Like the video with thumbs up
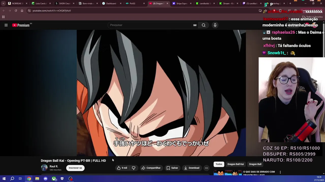 pyautogui.click(x=122, y=168)
